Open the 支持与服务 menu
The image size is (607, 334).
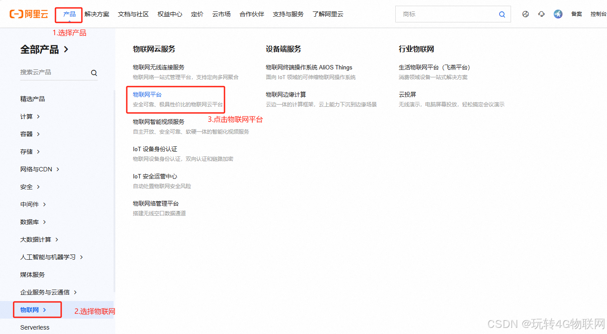[x=288, y=14]
